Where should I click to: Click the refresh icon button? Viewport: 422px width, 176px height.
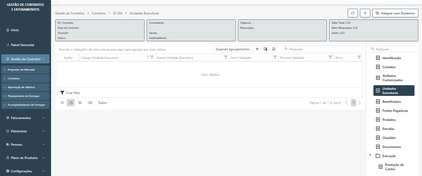coord(353,13)
